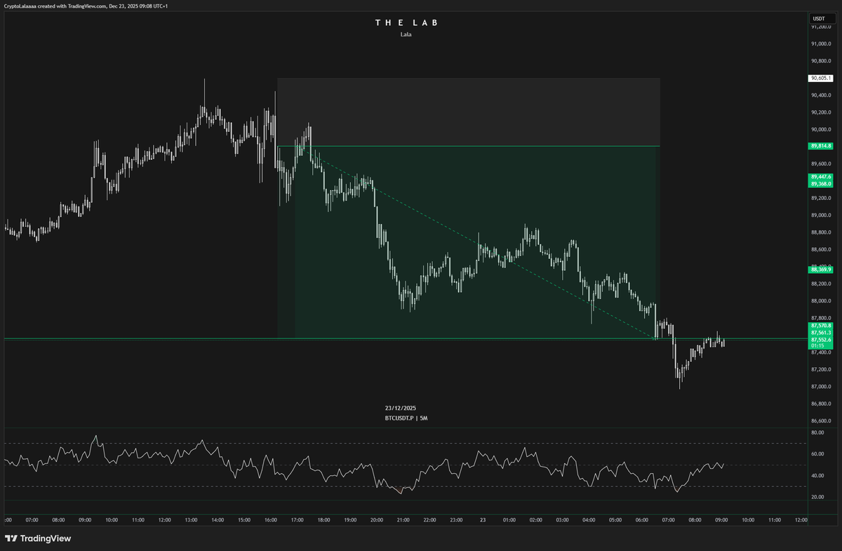Screen dimensions: 842x551
Task: Click the 23:00 time axis label
Action: (x=456, y=520)
